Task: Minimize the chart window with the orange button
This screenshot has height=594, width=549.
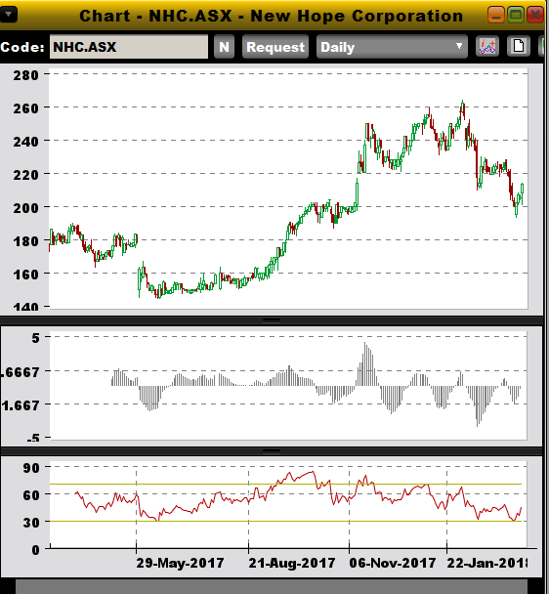Action: point(495,16)
